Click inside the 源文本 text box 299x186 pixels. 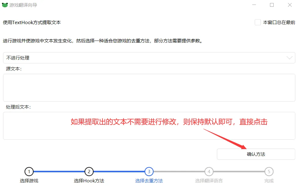149,88
